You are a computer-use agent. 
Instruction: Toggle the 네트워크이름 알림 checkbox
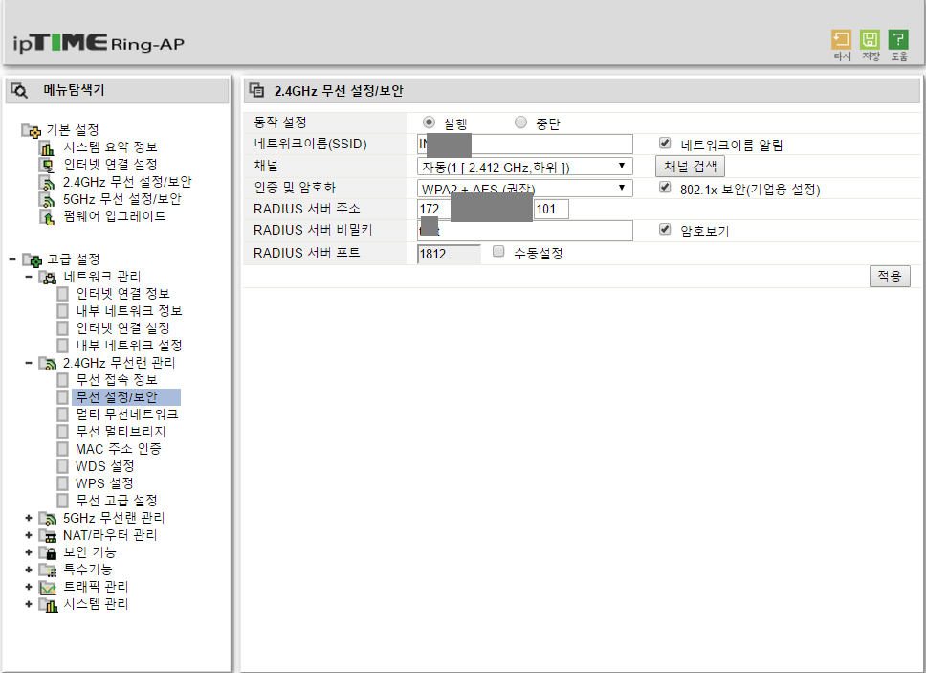click(x=665, y=143)
